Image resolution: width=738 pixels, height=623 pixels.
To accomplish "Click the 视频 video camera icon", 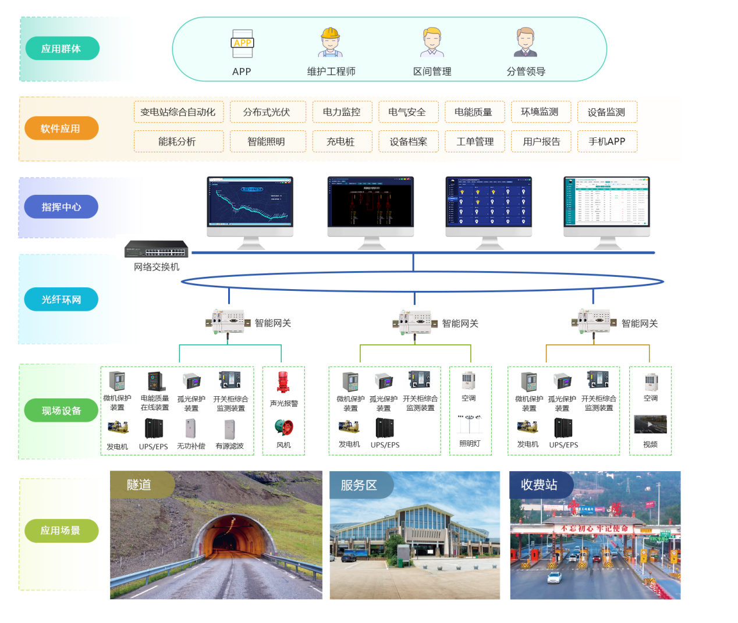I will 650,424.
